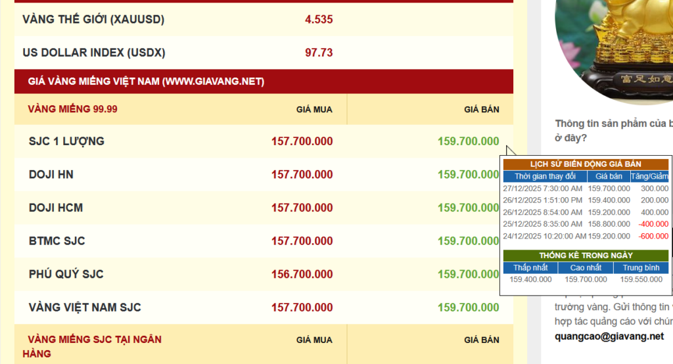Click the Thời gian thay đổi column header
The image size is (673, 364).
tap(545, 176)
